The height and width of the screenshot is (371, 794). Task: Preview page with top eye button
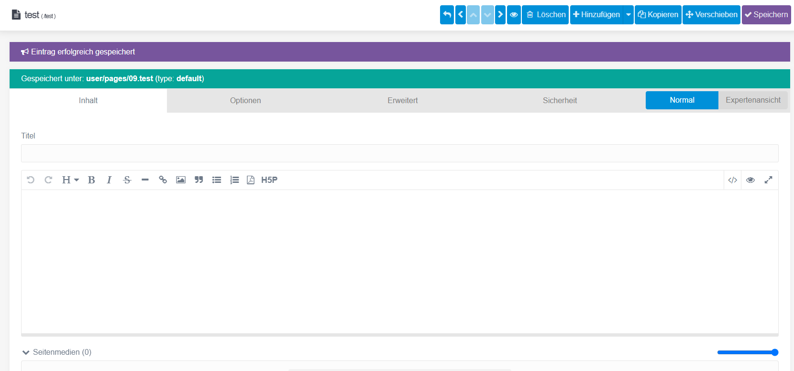(x=514, y=15)
